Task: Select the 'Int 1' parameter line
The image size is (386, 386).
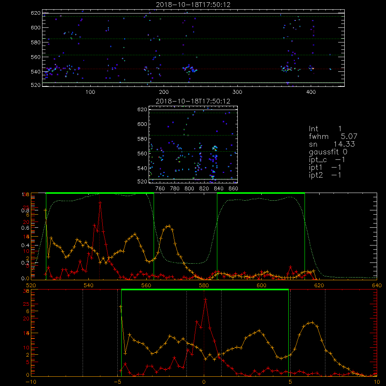Action: 325,129
